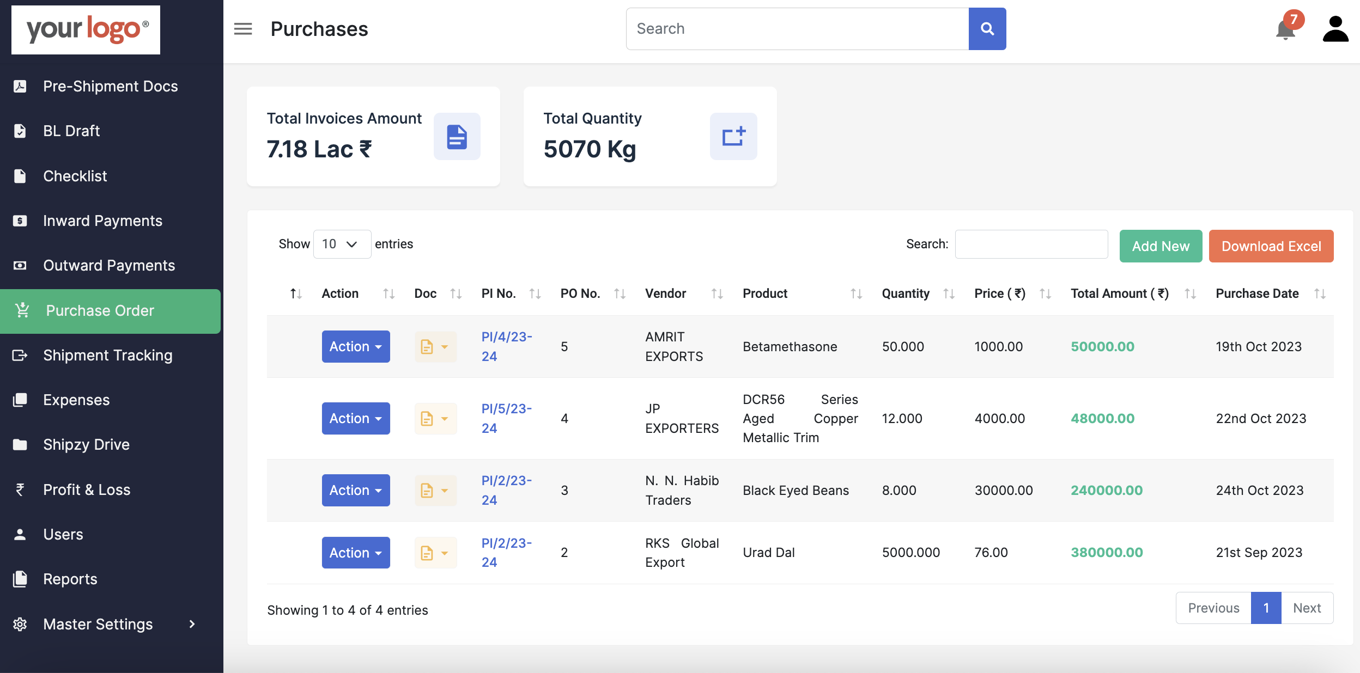Click the document icon for PI/5/23-24
The image size is (1360, 673).
(x=427, y=417)
